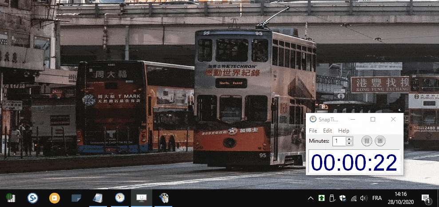Maximize the SnapTimer window

(x=373, y=119)
